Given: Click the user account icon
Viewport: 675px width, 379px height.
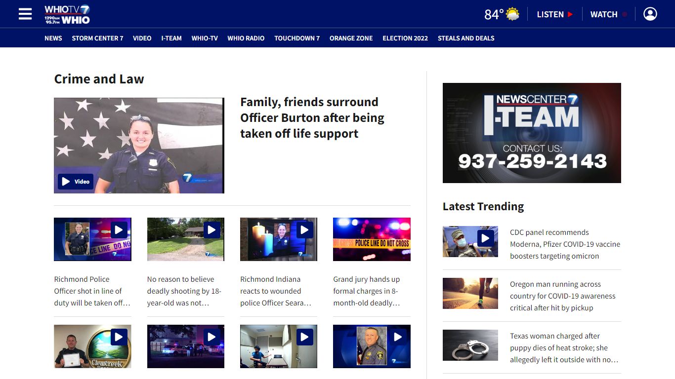Looking at the screenshot, I should pyautogui.click(x=650, y=14).
